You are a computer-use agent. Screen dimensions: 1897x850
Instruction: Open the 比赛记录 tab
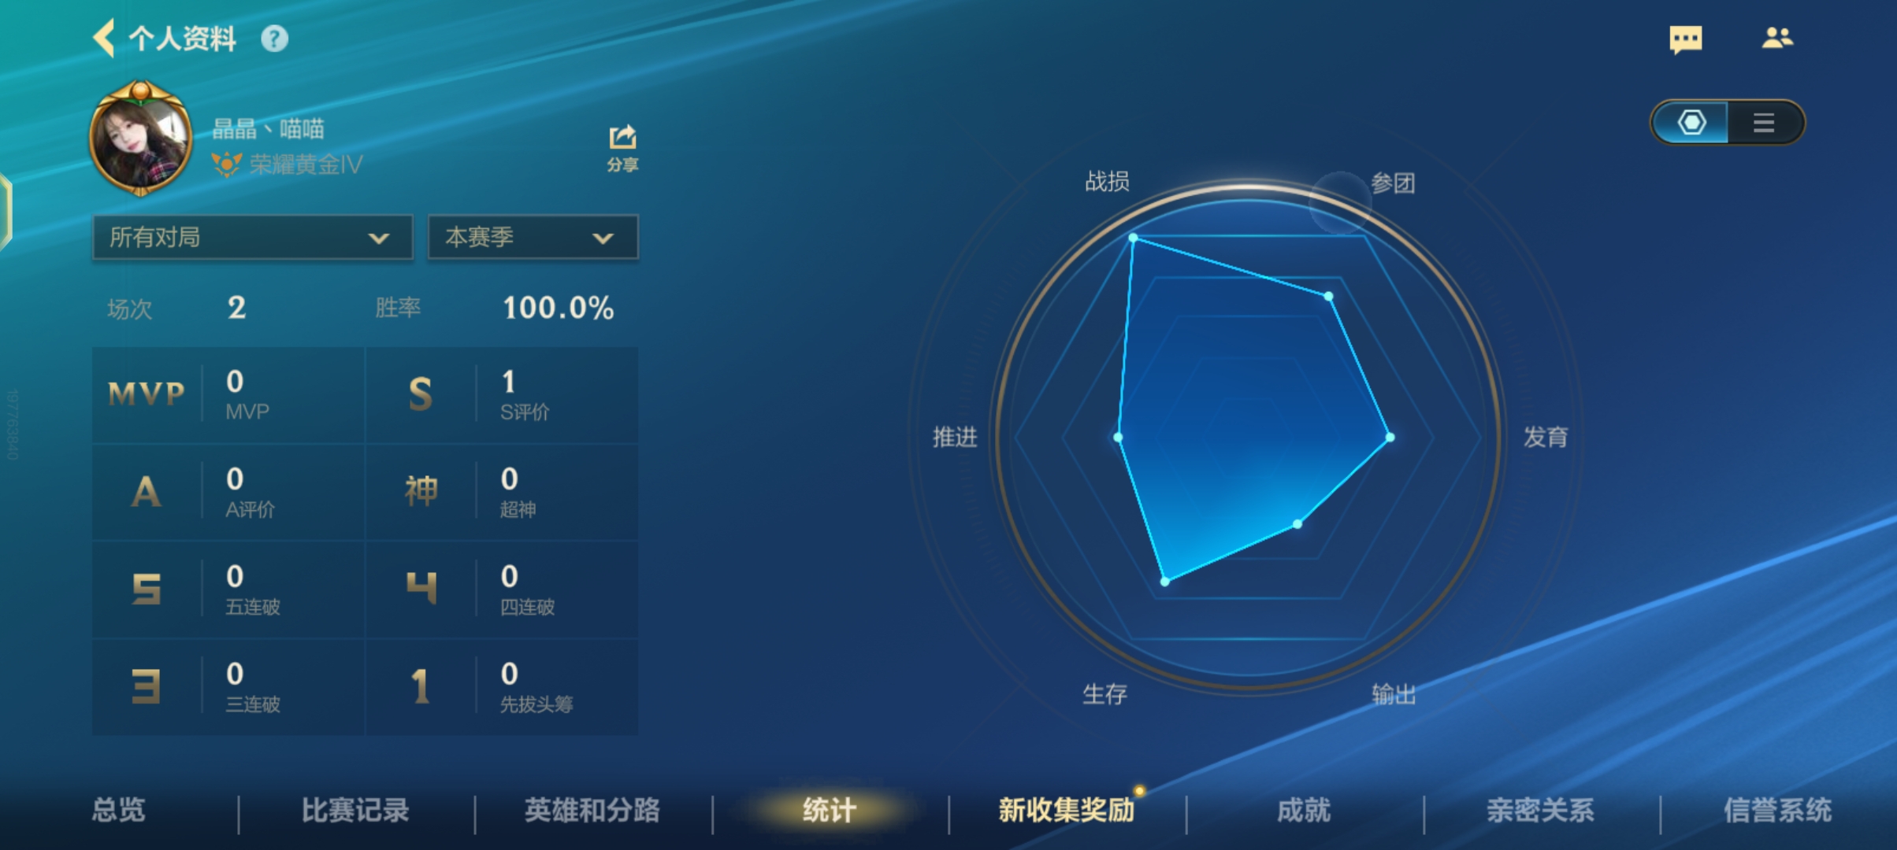pyautogui.click(x=355, y=810)
